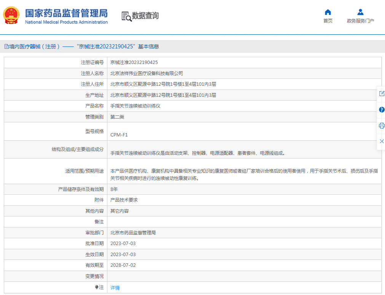The width and height of the screenshot is (385, 295).
Task: Click the 注册人住所 address value
Action: (163, 84)
